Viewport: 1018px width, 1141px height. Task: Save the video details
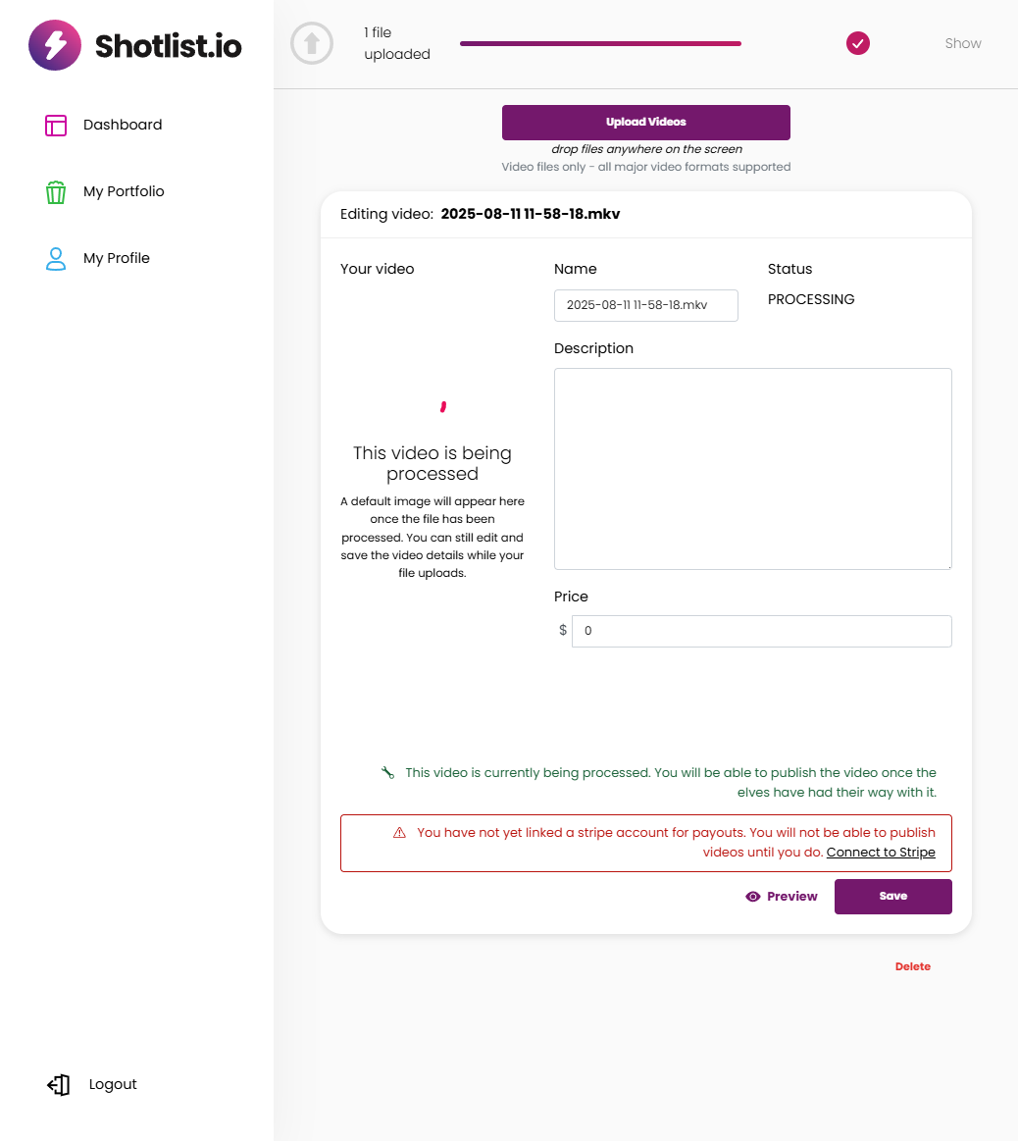pos(892,897)
